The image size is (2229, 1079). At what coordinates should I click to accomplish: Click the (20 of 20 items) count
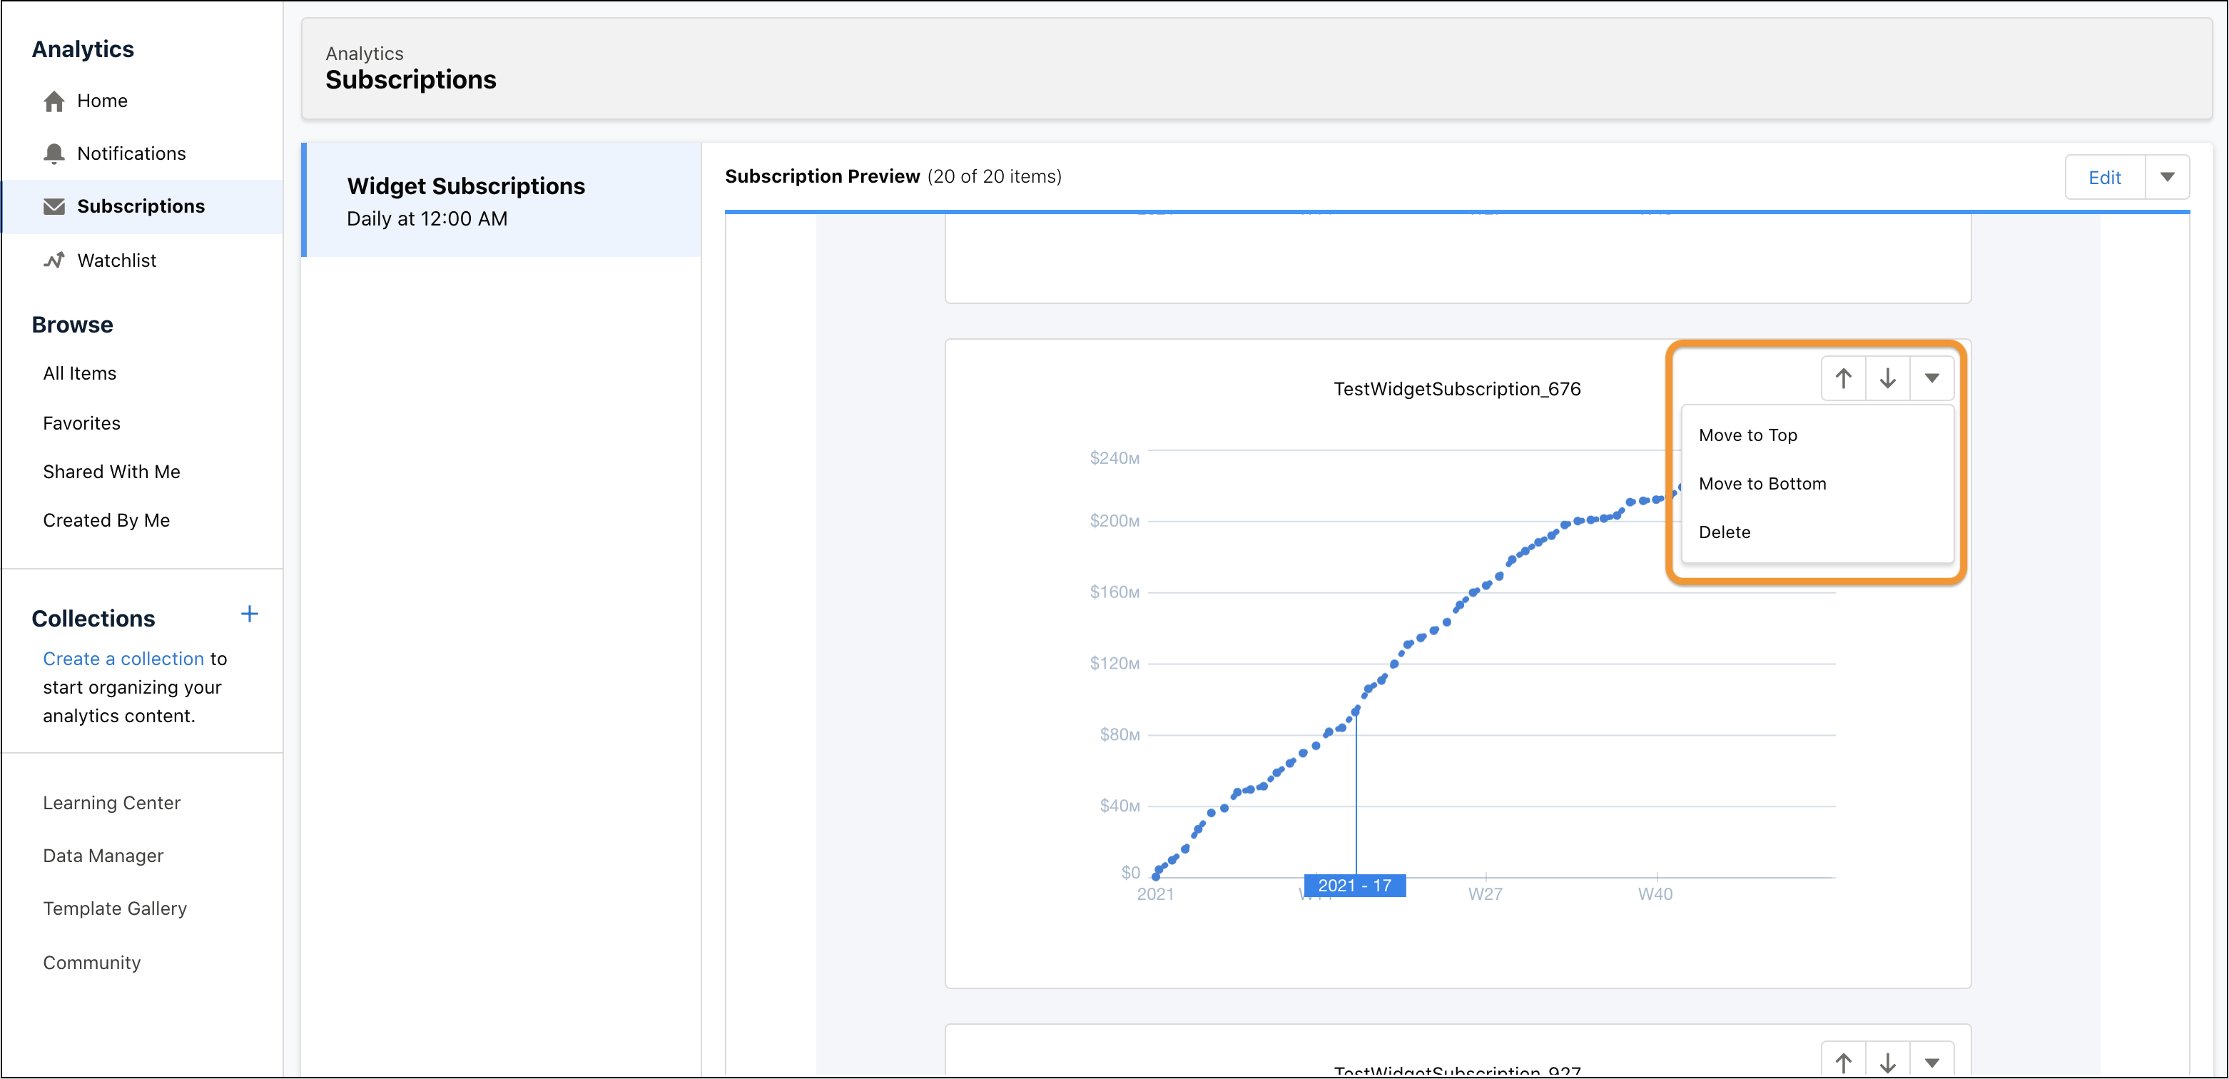[x=994, y=176]
